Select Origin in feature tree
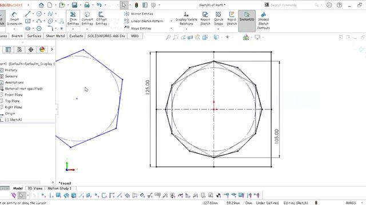This screenshot has height=205, width=366. [10, 113]
